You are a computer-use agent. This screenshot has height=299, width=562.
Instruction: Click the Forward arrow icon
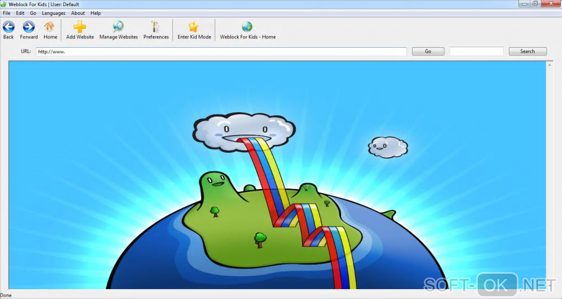click(x=29, y=27)
